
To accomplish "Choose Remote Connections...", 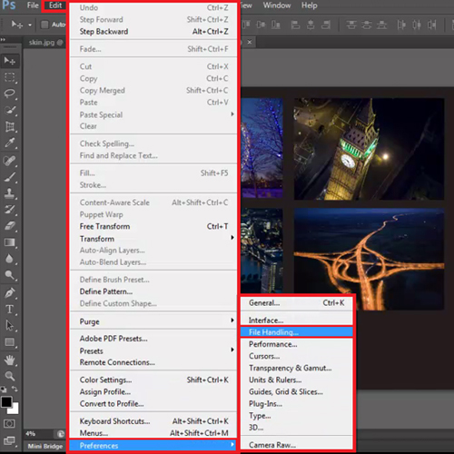I will [153, 362].
